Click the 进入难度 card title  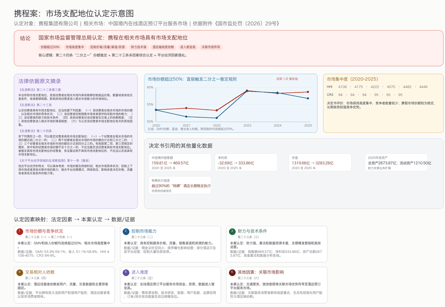140,272
